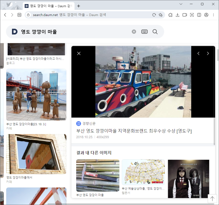Select the 영도 깡깡이 마을 Daum tab

(48, 6)
